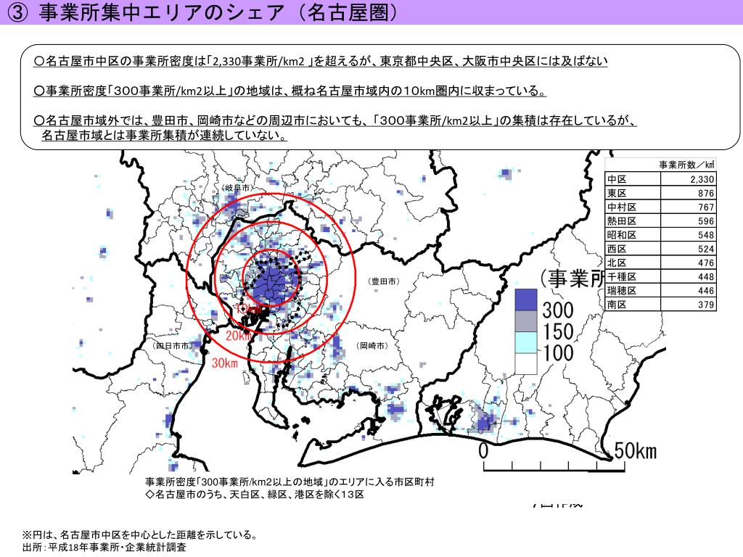
Task: Click the 熱田区 table row label
Action: (x=622, y=220)
